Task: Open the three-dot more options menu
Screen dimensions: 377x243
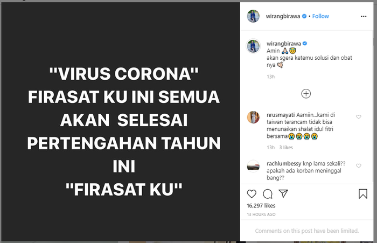Action: [x=364, y=16]
